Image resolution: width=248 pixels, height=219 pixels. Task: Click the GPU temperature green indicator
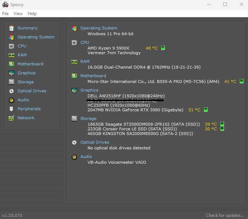(x=206, y=109)
